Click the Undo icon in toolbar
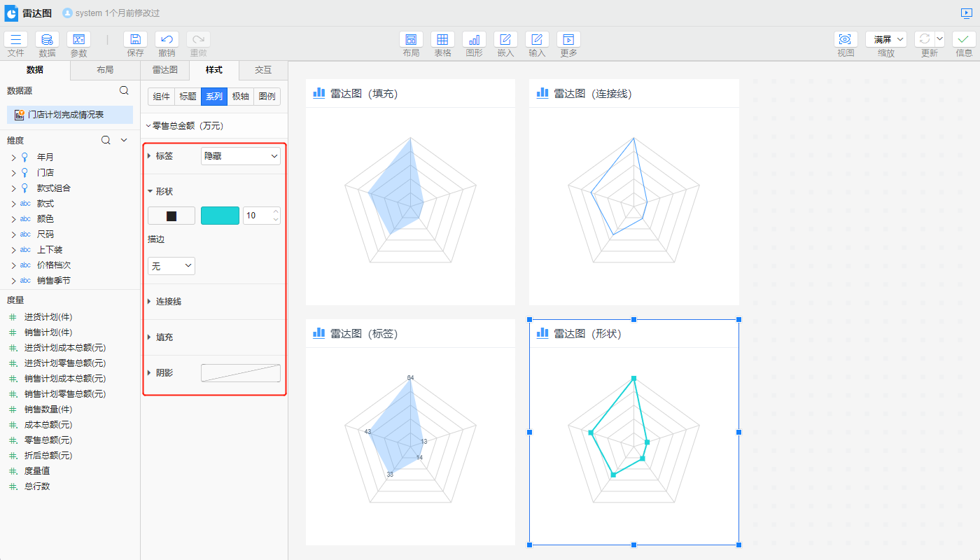 (x=167, y=40)
